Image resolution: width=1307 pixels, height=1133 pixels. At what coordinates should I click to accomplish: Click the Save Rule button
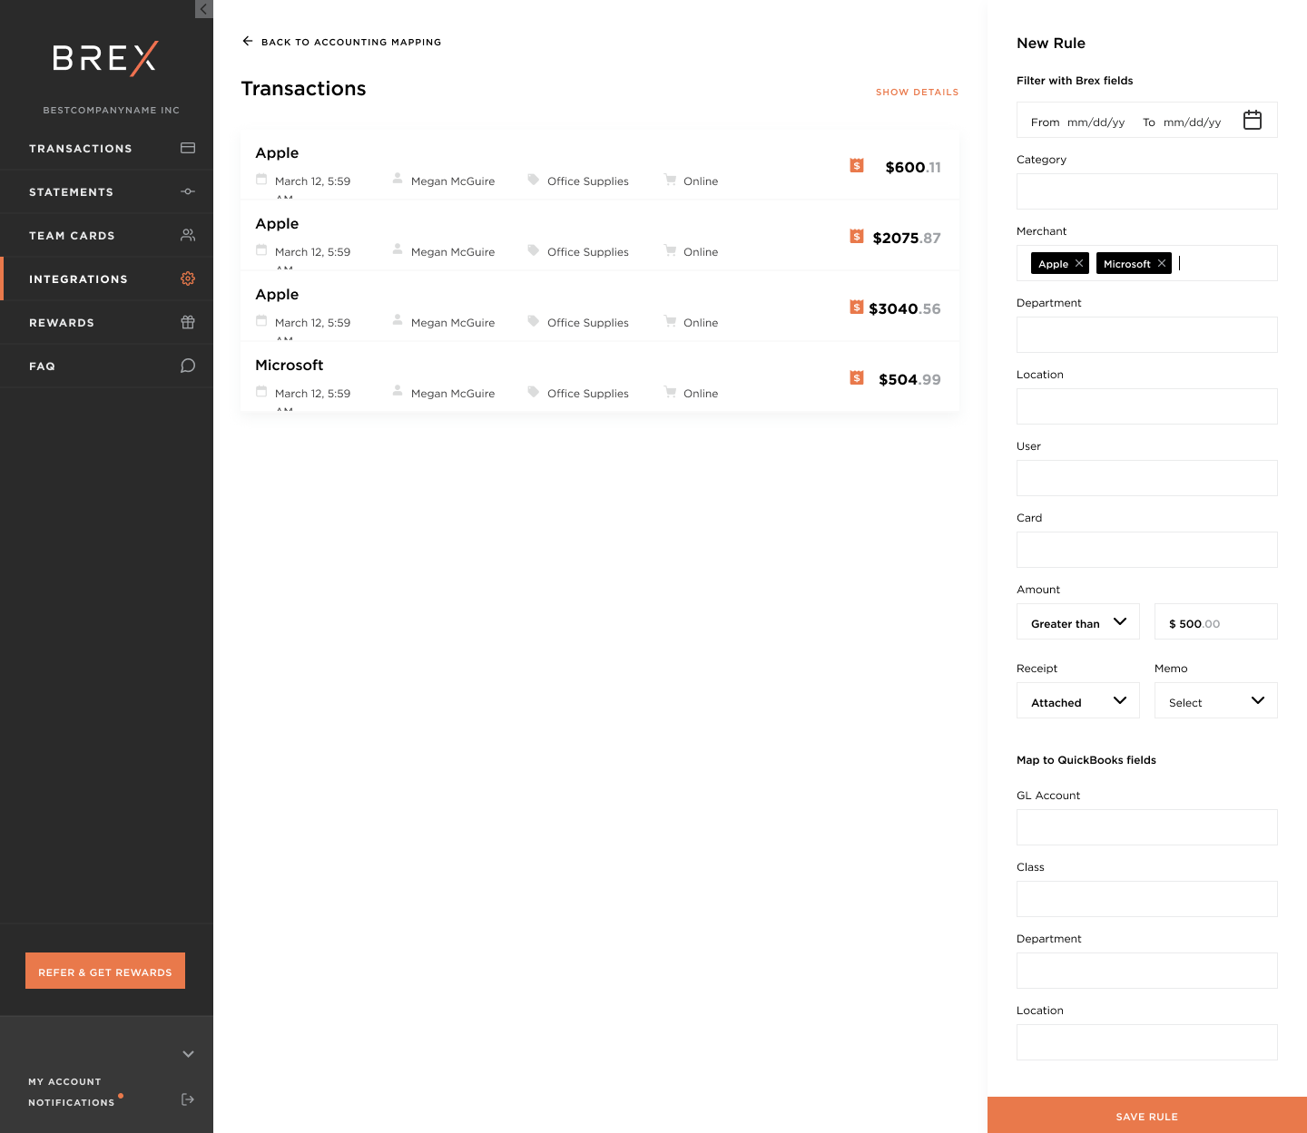(x=1147, y=1115)
